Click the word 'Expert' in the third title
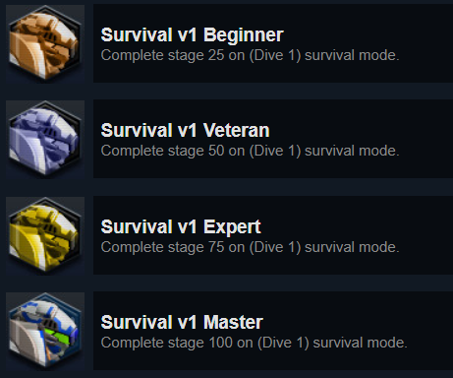Screen dimensions: 453x378 point(232,226)
